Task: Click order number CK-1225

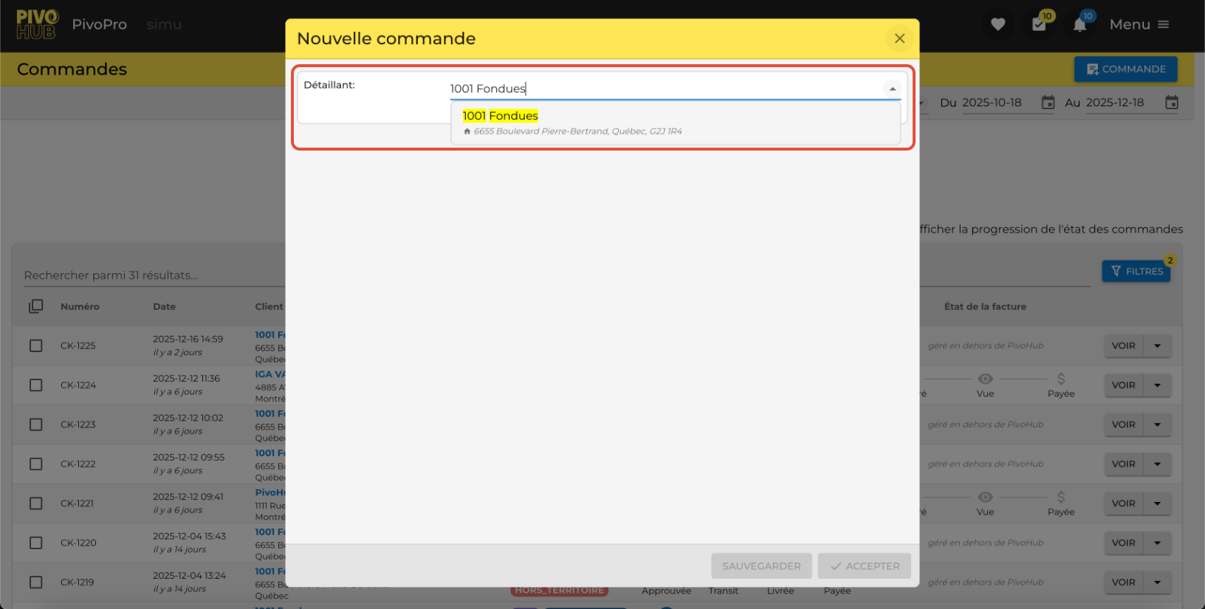Action: coord(78,345)
